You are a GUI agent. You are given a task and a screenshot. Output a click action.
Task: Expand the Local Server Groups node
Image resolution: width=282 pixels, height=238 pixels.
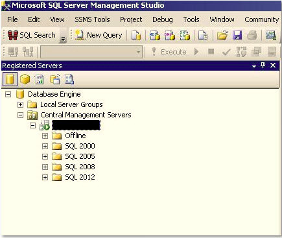click(x=20, y=104)
